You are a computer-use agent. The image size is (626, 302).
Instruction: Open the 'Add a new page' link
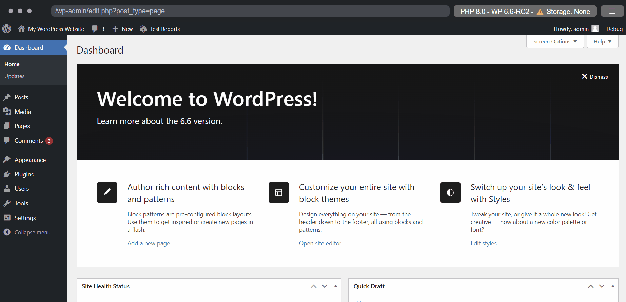point(149,243)
